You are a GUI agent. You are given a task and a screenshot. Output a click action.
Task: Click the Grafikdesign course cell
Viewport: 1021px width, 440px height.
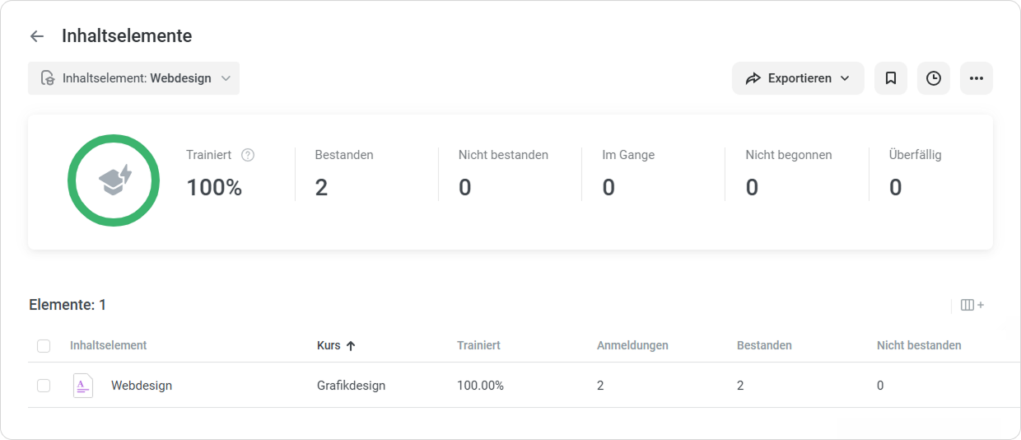351,386
